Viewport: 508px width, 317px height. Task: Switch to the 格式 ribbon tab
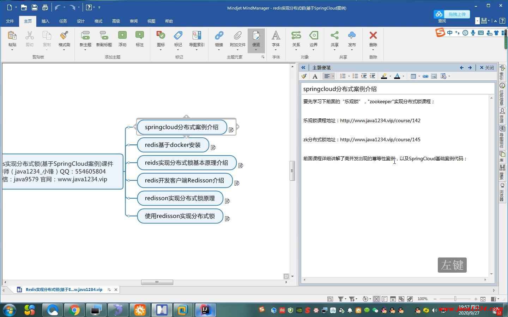[98, 21]
